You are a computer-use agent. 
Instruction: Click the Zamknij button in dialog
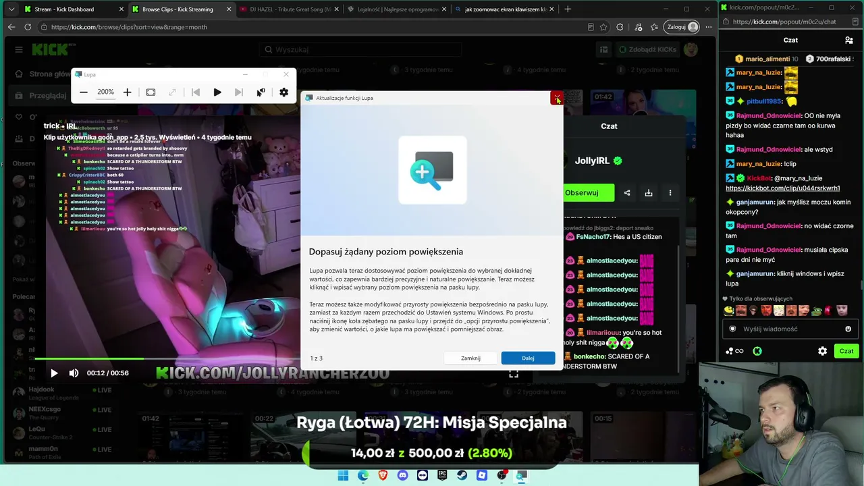(x=470, y=358)
